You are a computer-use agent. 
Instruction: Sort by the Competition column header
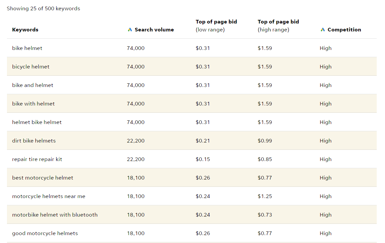(344, 30)
